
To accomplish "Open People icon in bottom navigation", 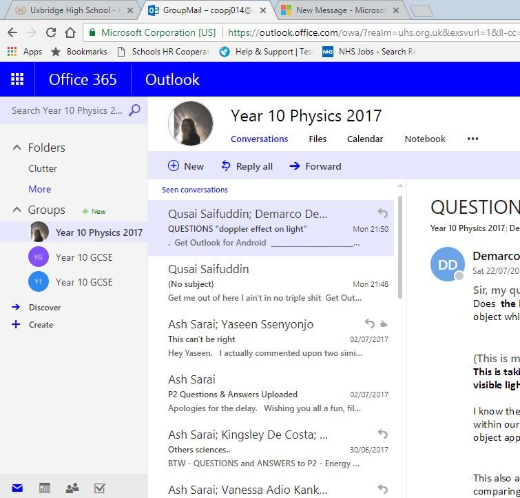I will tap(72, 488).
